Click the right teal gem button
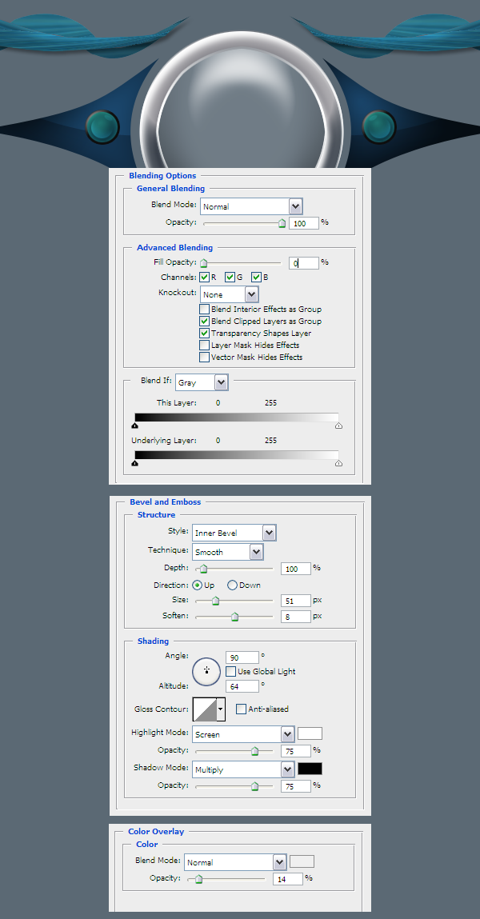This screenshot has height=919, width=480. click(380, 126)
